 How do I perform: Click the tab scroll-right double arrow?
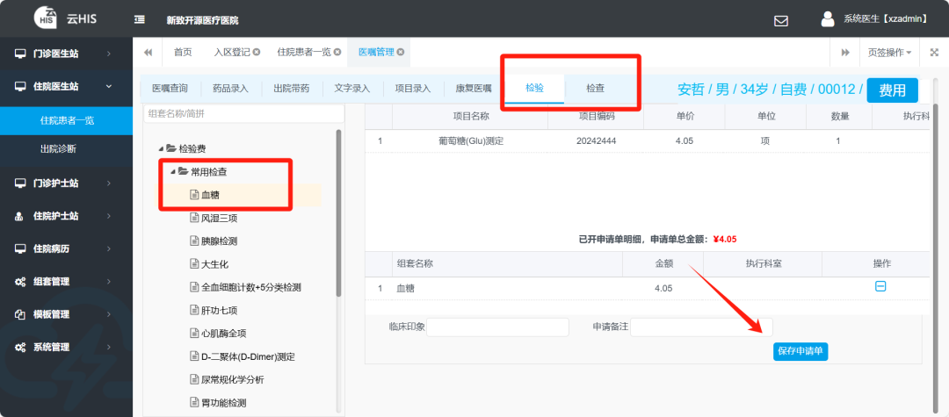tap(845, 53)
